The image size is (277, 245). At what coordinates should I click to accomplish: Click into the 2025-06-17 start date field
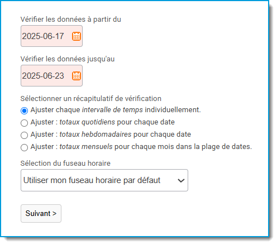[x=51, y=36]
